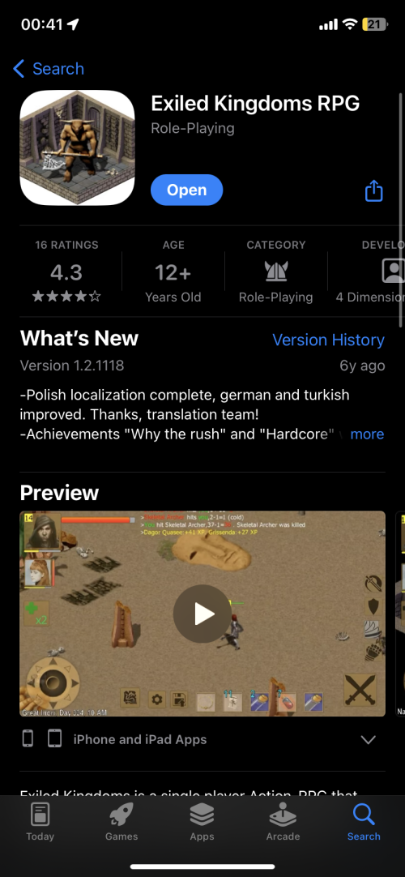The width and height of the screenshot is (405, 877).
Task: Tap the 12+ age rating section
Action: [173, 272]
